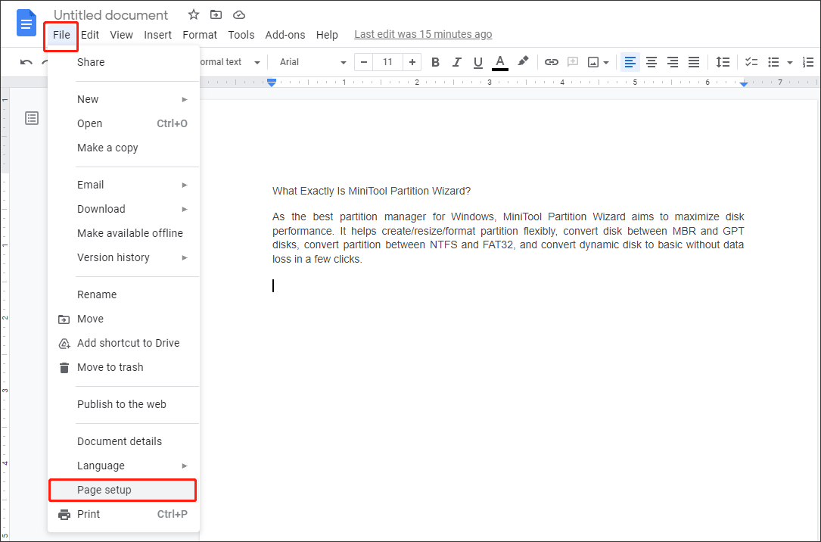This screenshot has height=542, width=821.
Task: Open the Tools menu
Action: click(241, 35)
